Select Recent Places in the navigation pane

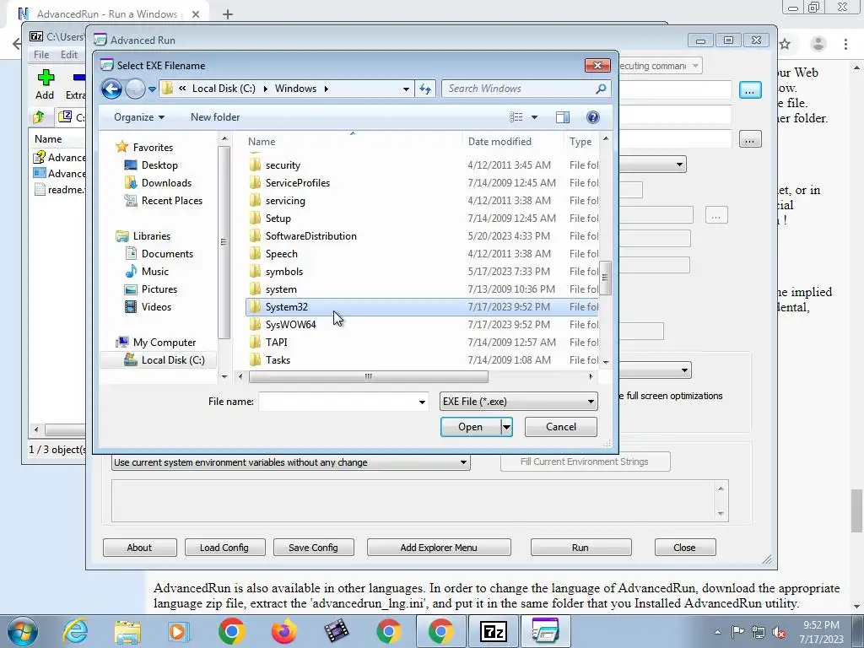point(171,201)
